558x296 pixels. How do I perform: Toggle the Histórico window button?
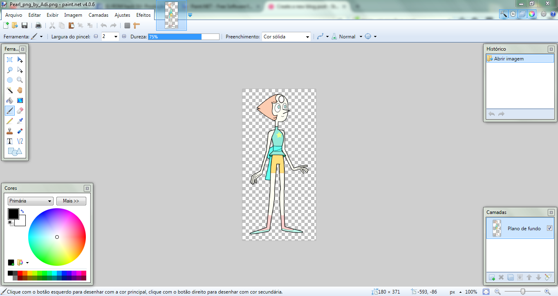pos(513,14)
